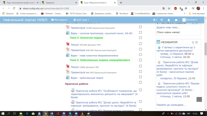Open link Відео - кейнсіанська теорія
This screenshot has width=207, height=116.
pos(87,78)
